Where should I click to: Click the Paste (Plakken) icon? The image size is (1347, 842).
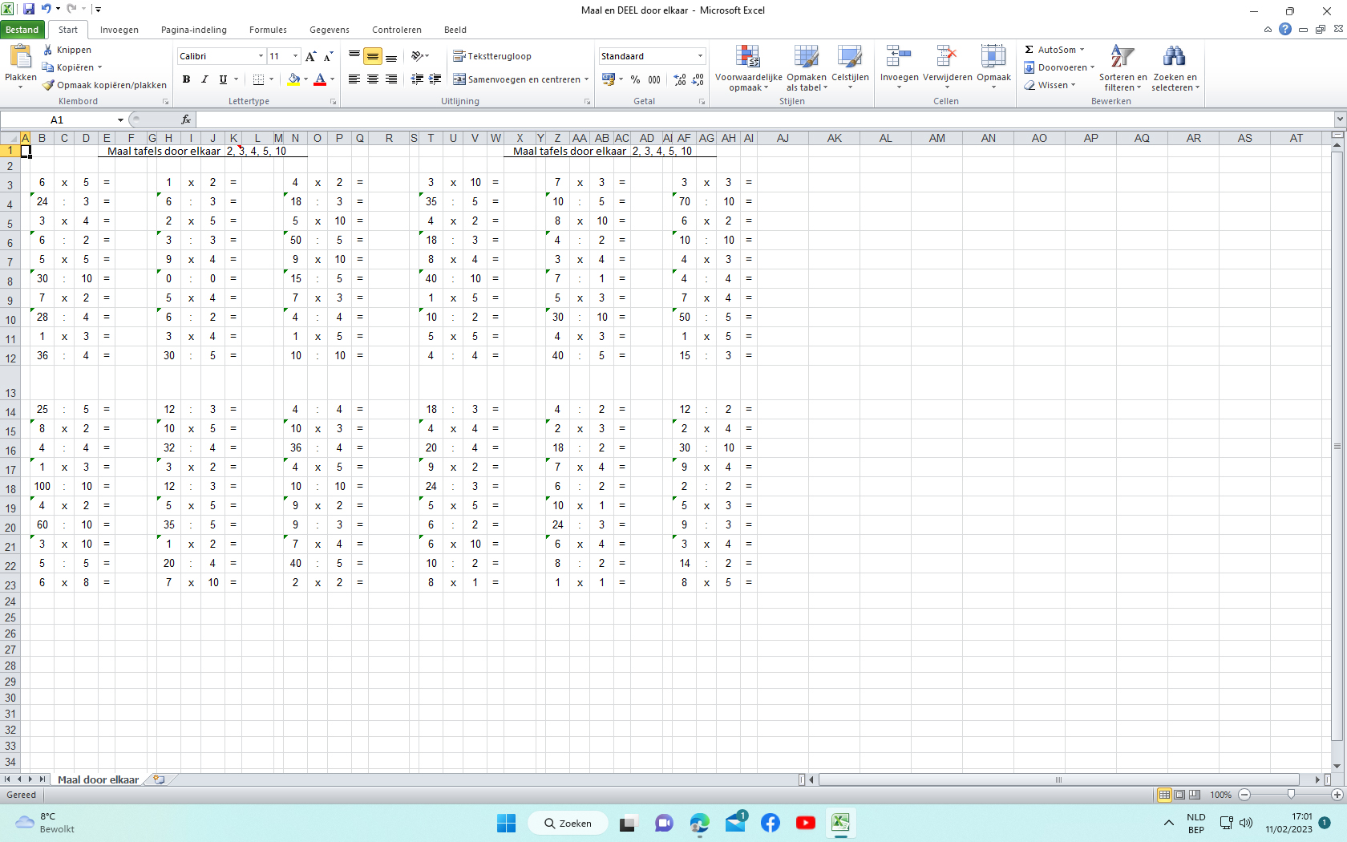click(x=20, y=58)
